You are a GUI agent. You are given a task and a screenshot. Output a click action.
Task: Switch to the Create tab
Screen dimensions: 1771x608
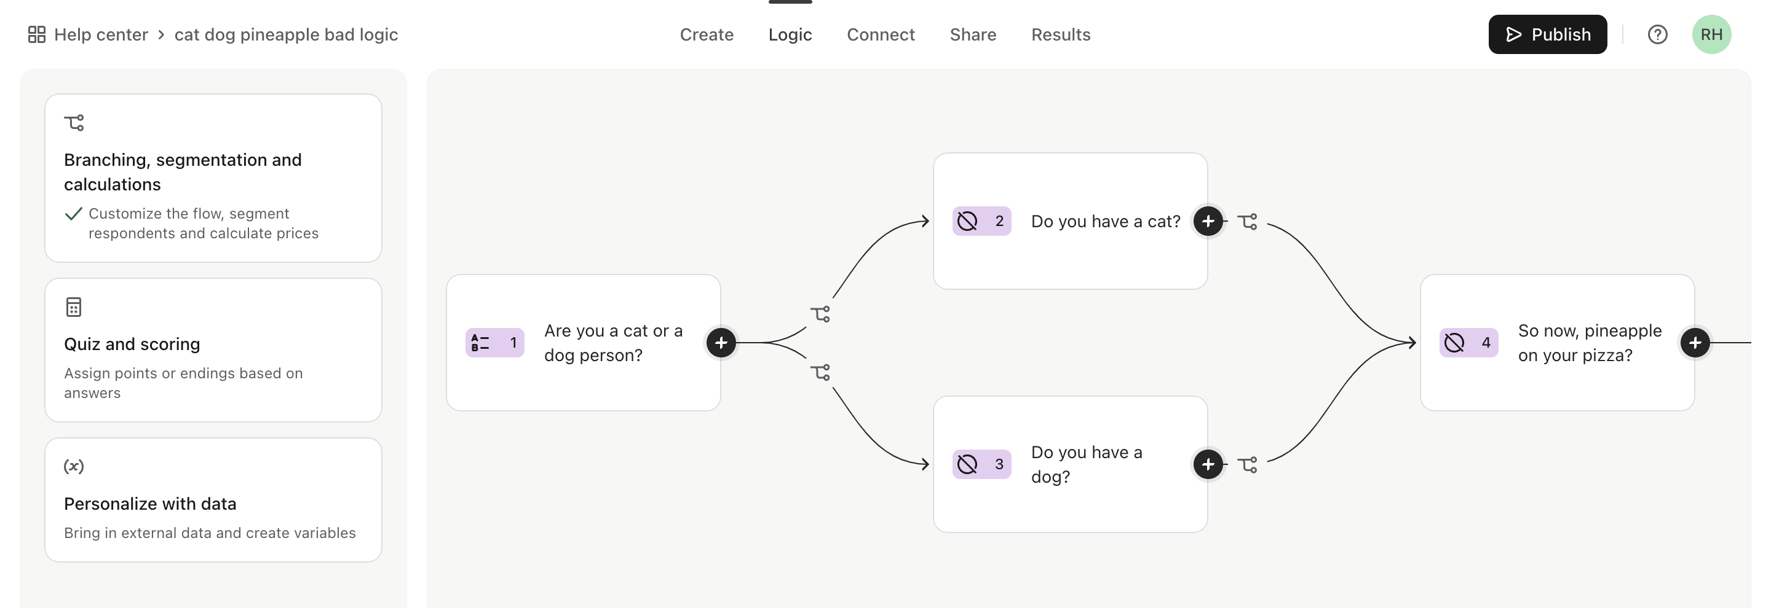coord(706,34)
